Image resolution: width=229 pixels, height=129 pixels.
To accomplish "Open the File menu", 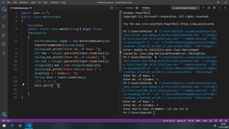I will (x=9, y=3).
